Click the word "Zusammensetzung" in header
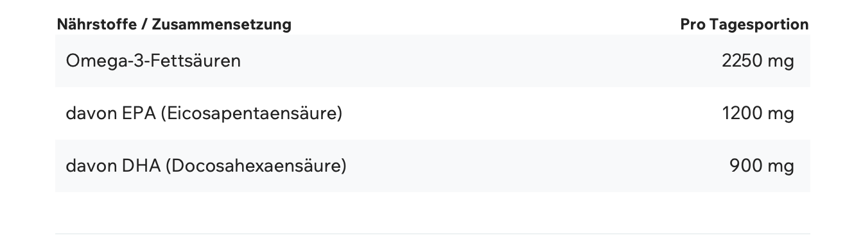 point(222,24)
